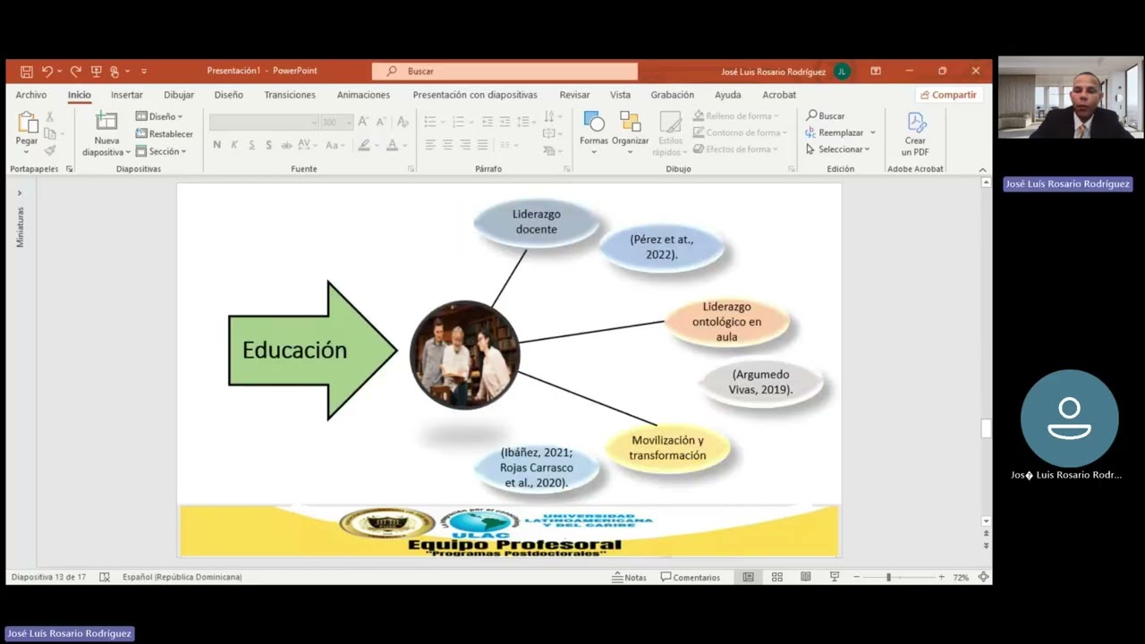
Task: Open the font size combo box
Action: click(x=335, y=122)
